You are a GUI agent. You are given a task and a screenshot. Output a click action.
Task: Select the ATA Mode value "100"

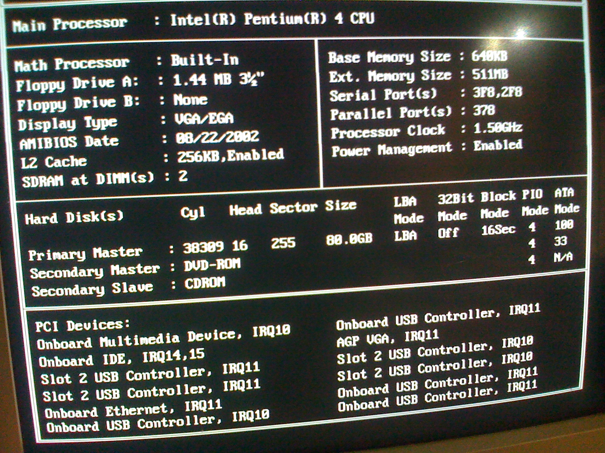click(x=564, y=225)
